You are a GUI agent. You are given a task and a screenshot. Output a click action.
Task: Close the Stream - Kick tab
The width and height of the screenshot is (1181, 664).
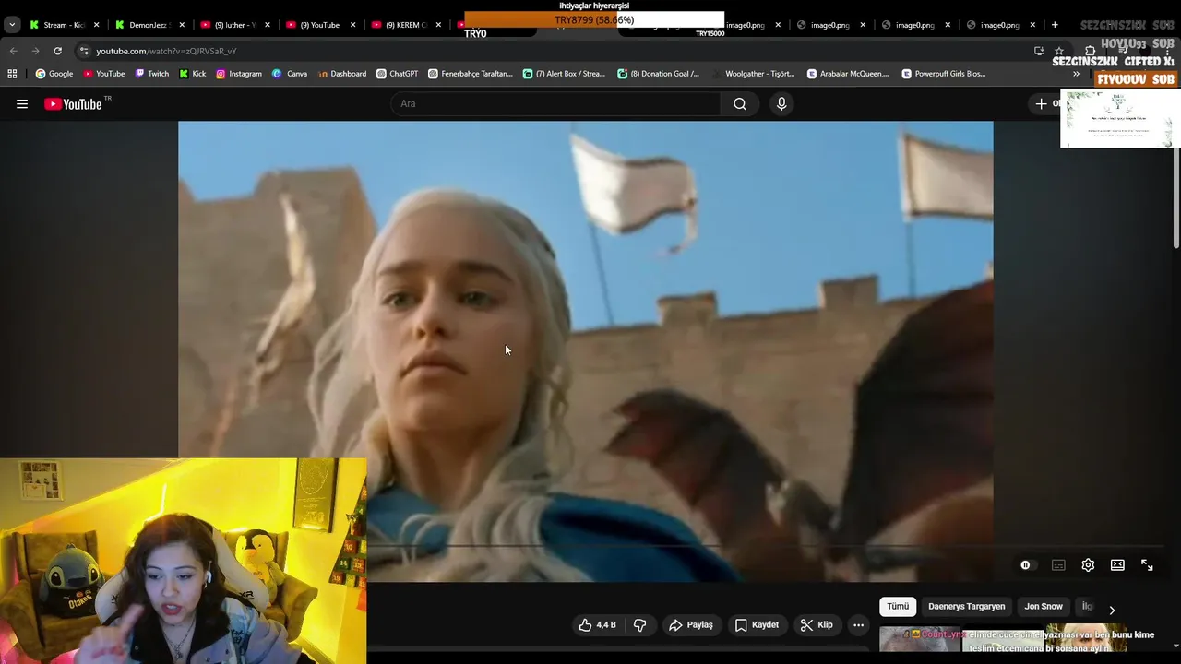pyautogui.click(x=96, y=25)
